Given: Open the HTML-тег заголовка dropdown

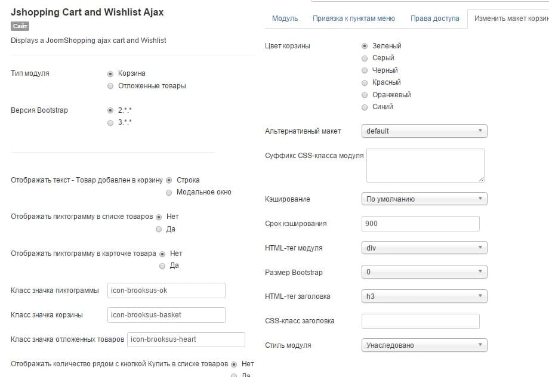Looking at the screenshot, I should [x=424, y=296].
